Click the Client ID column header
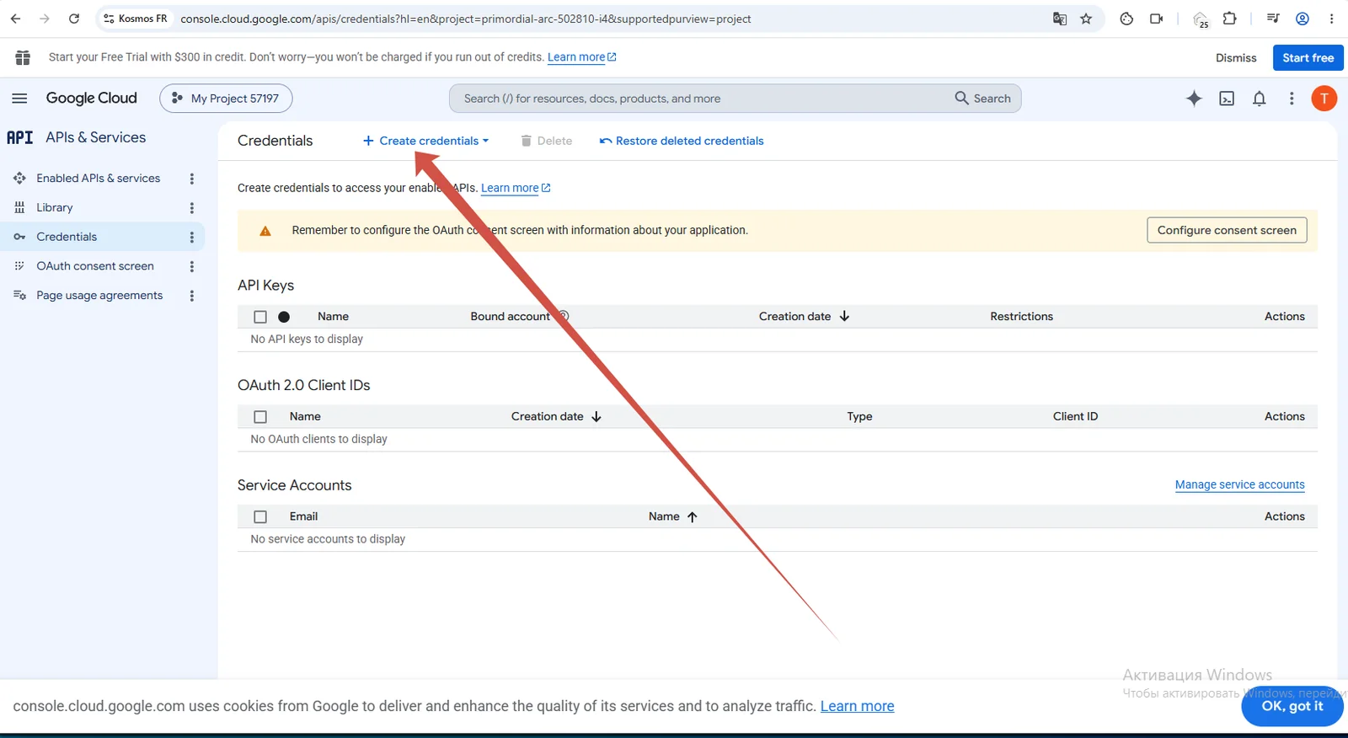Screen dimensions: 1348x738 1075,417
